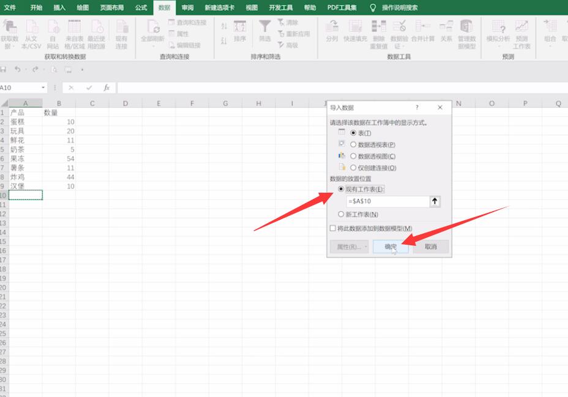Click the Text to Columns (分列) icon

point(332,27)
